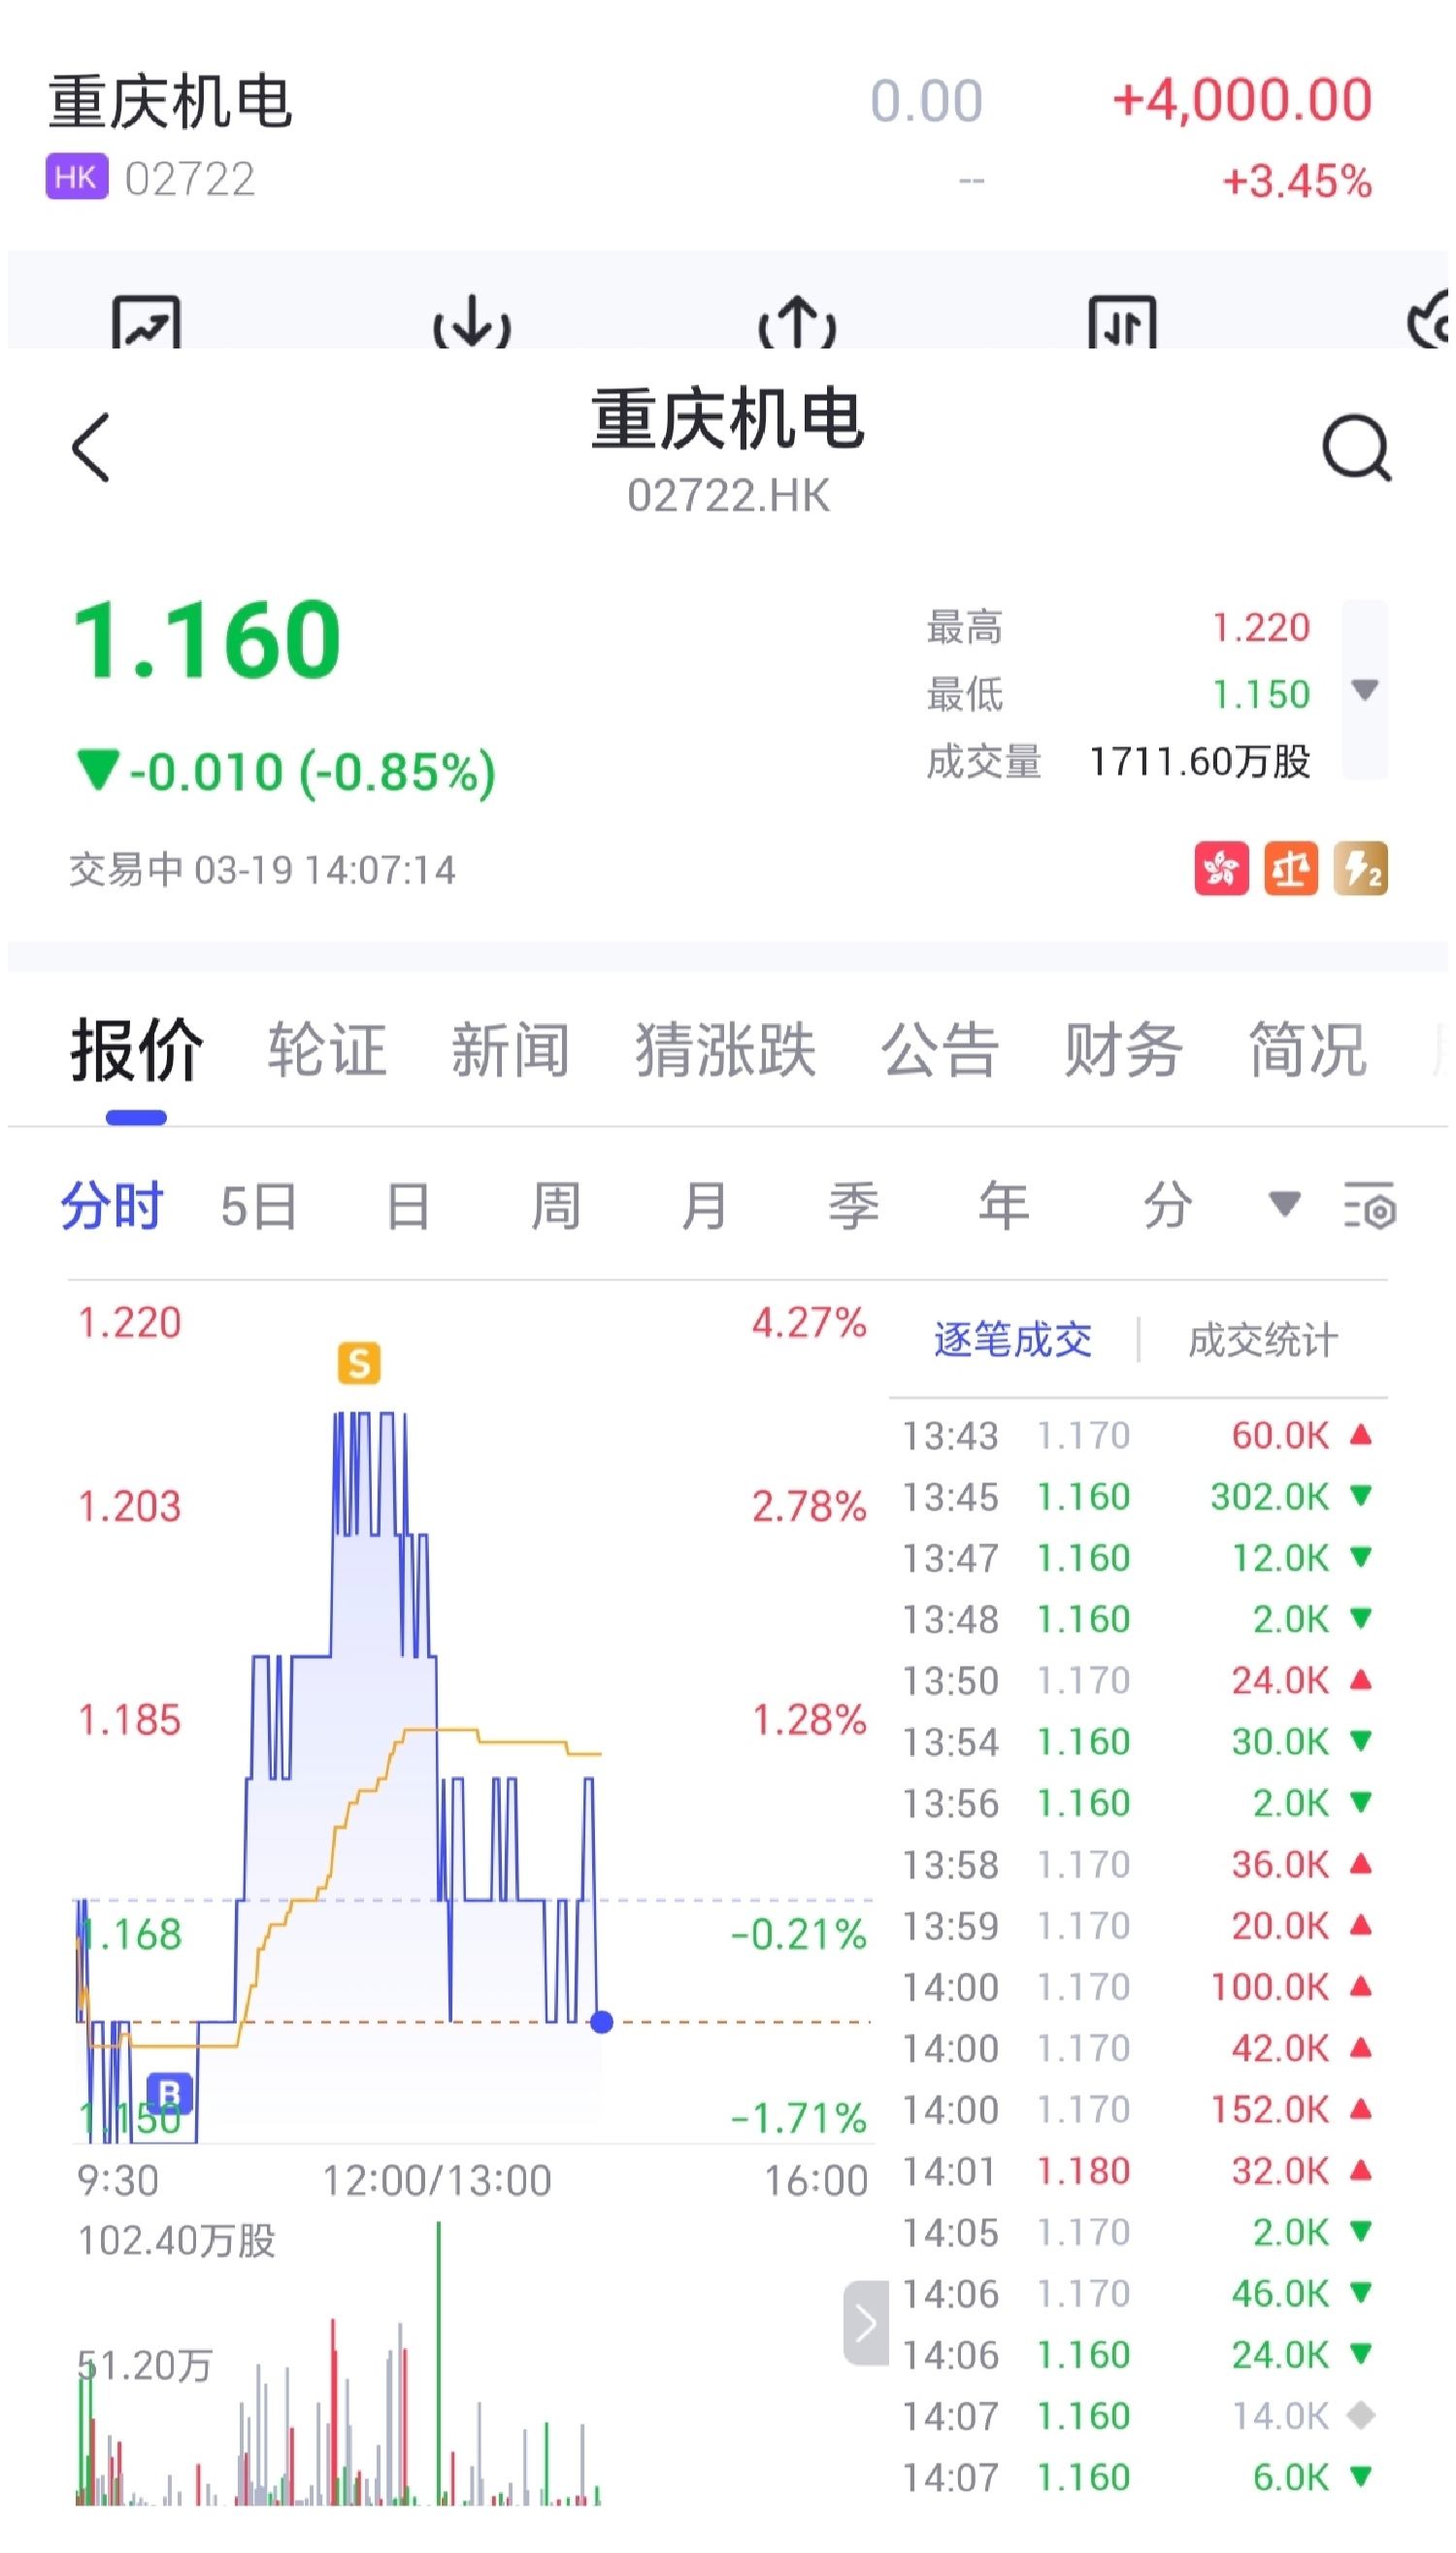Tap the 13:58 trade row with 36.0K
The height and width of the screenshot is (2553, 1456).
click(1137, 1864)
